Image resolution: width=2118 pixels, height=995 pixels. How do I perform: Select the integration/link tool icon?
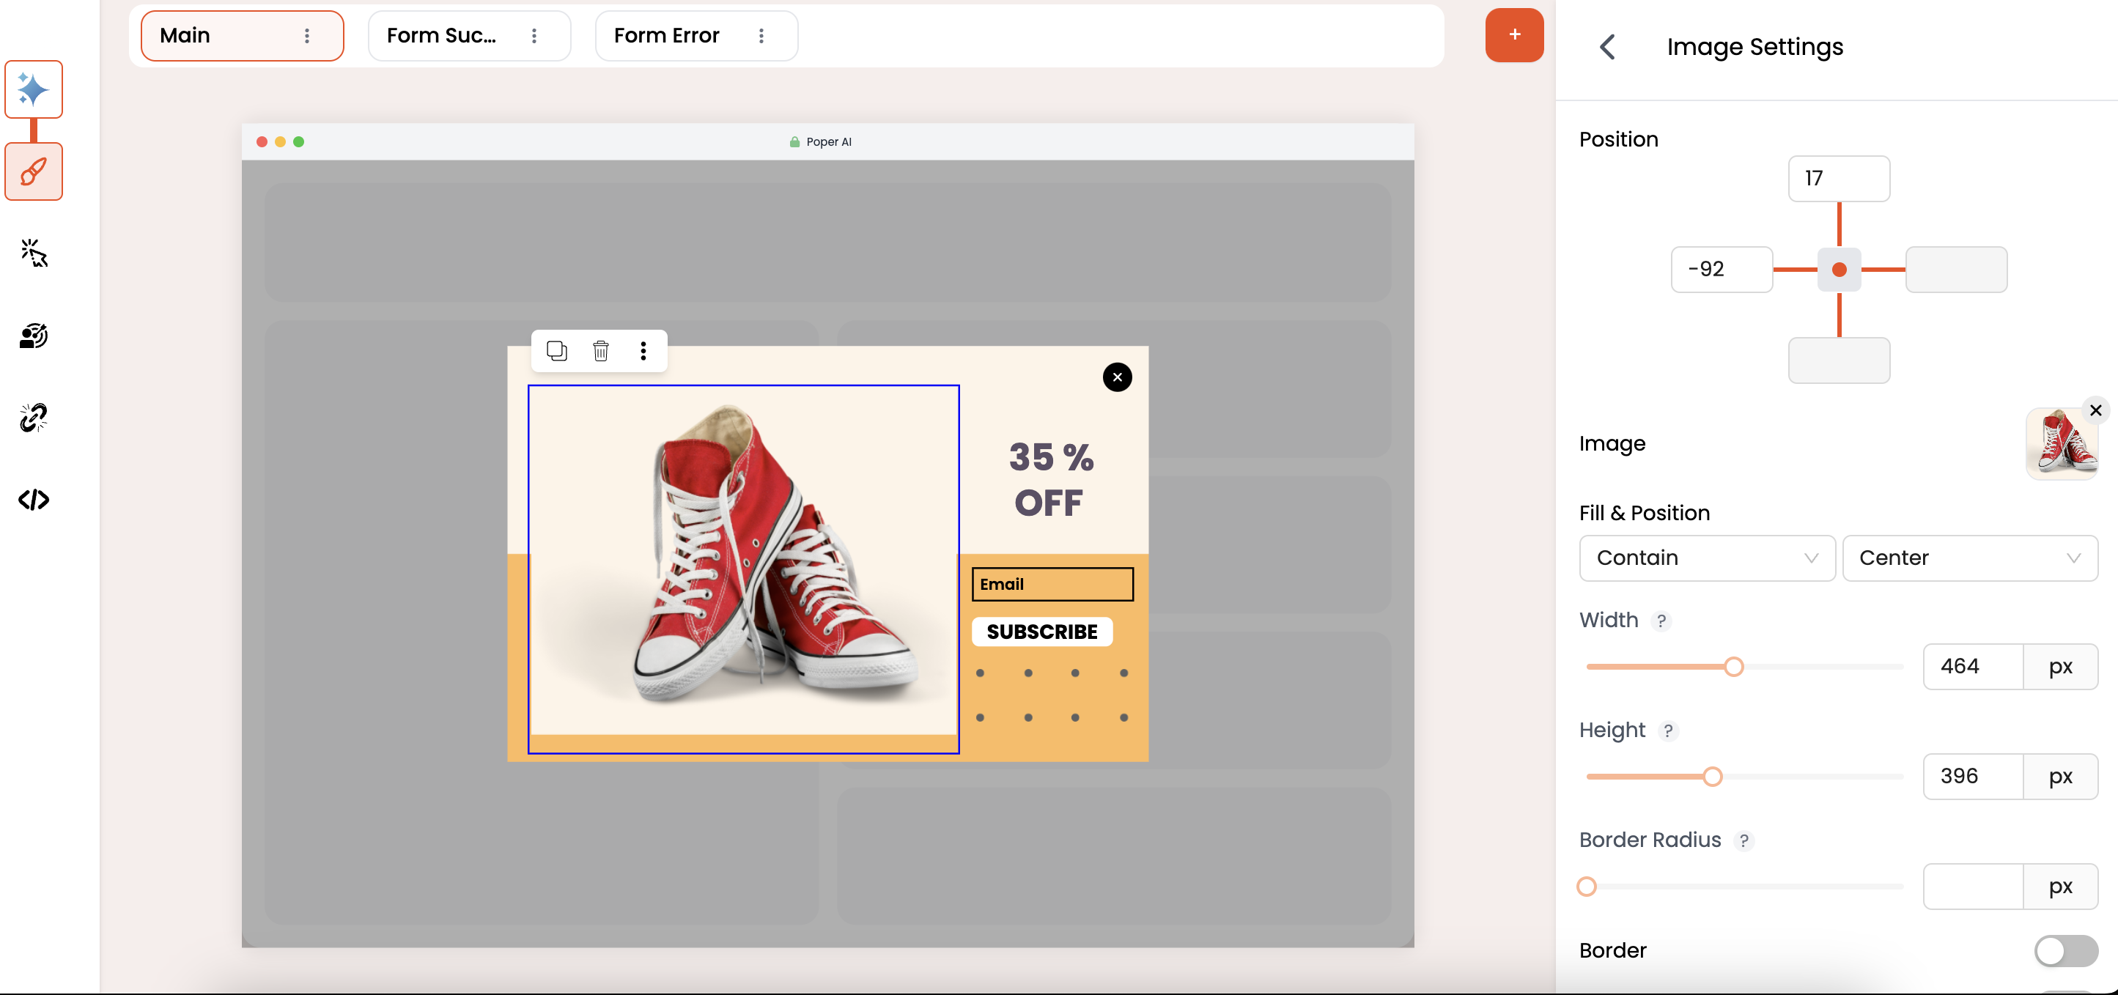pyautogui.click(x=34, y=417)
